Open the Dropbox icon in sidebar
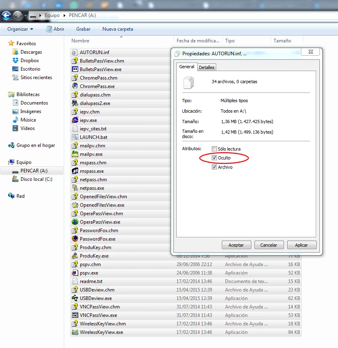 click(15, 61)
